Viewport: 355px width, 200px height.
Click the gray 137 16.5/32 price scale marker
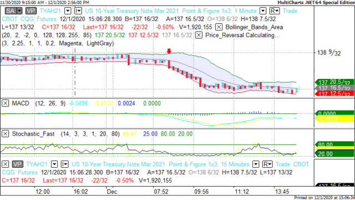tap(334, 88)
